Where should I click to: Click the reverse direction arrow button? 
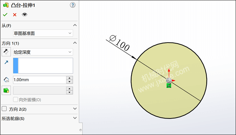point(6,52)
